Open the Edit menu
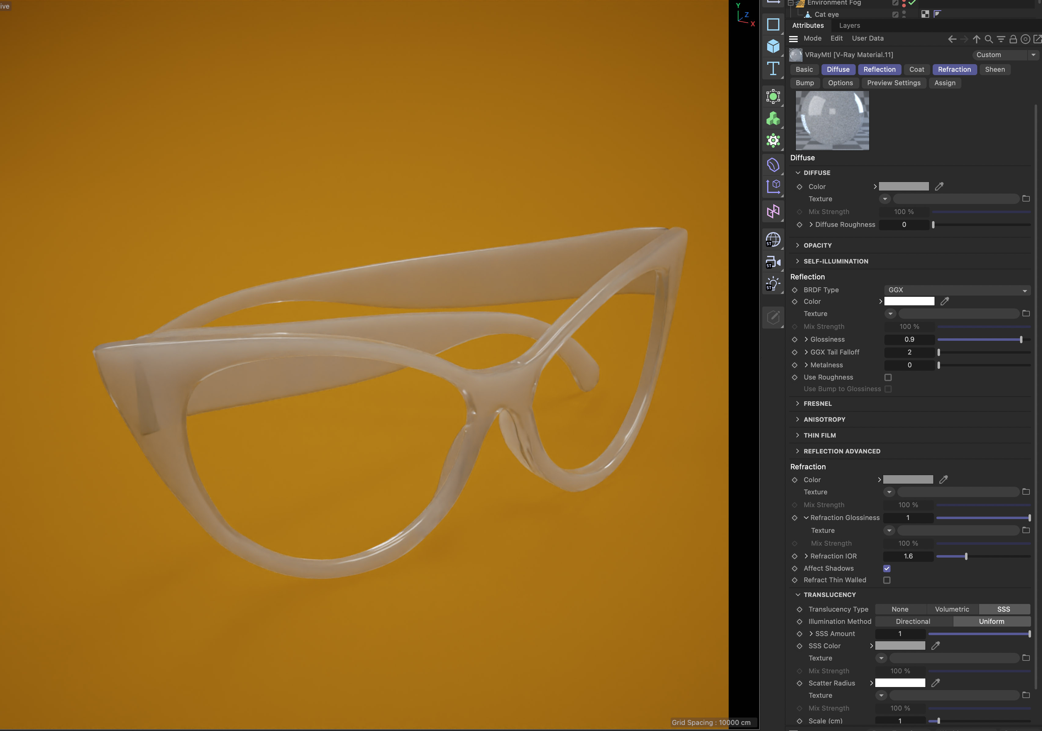This screenshot has height=731, width=1042. [x=836, y=38]
